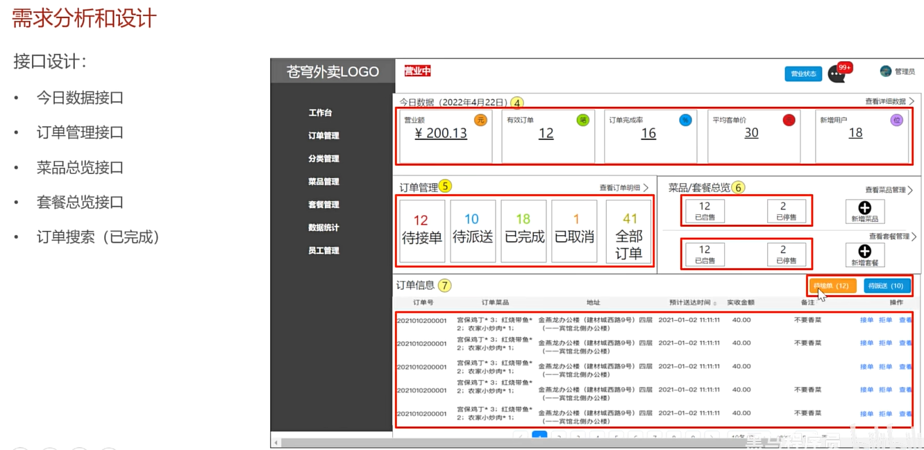The width and height of the screenshot is (924, 450).
Task: Open 数据统计 in the sidebar menu
Action: 324,227
